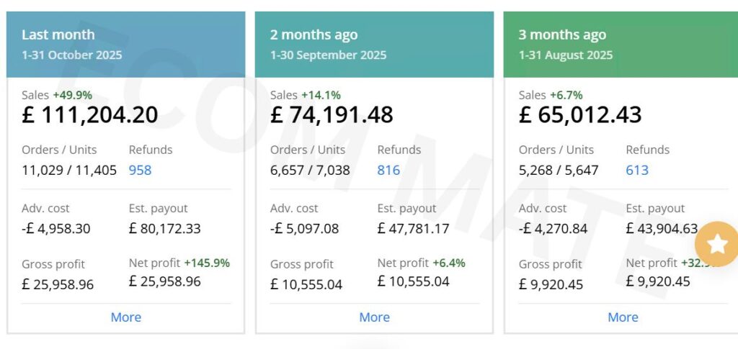
Task: Expand More under the Last month card
Action: pyautogui.click(x=126, y=317)
